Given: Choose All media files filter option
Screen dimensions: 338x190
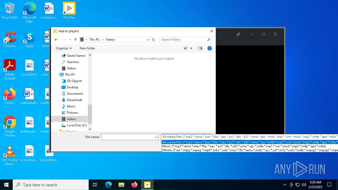Looking at the screenshot, I should click(250, 142).
